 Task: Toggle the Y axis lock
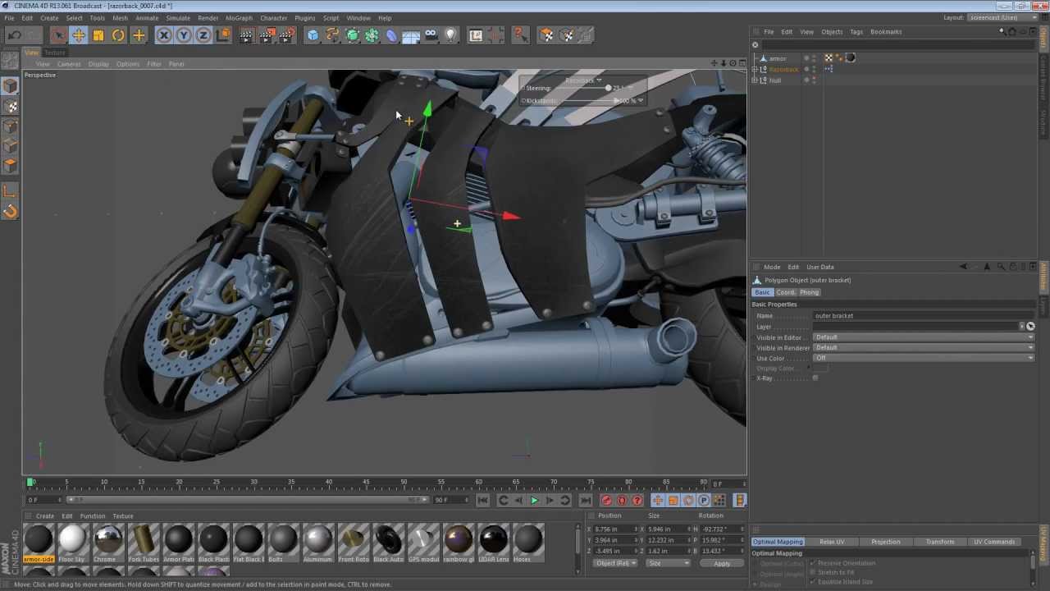[x=184, y=35]
